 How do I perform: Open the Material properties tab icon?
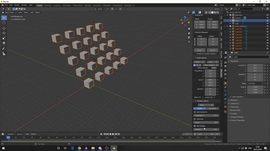(225, 107)
